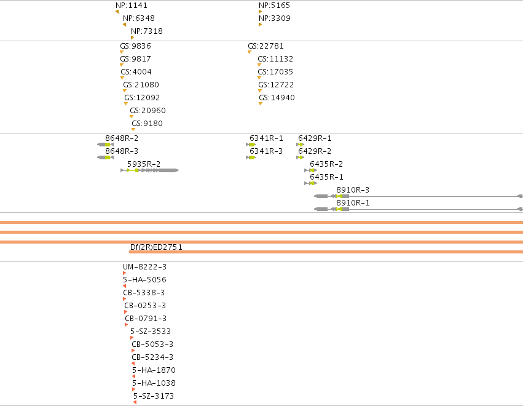523x406 pixels.
Task: Select the CB-5234-3 insertion label
Action: pos(152,357)
